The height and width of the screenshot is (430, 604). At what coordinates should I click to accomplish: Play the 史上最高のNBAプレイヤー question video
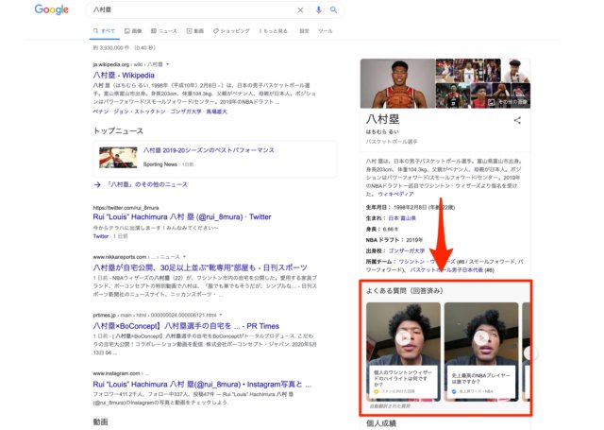click(481, 337)
